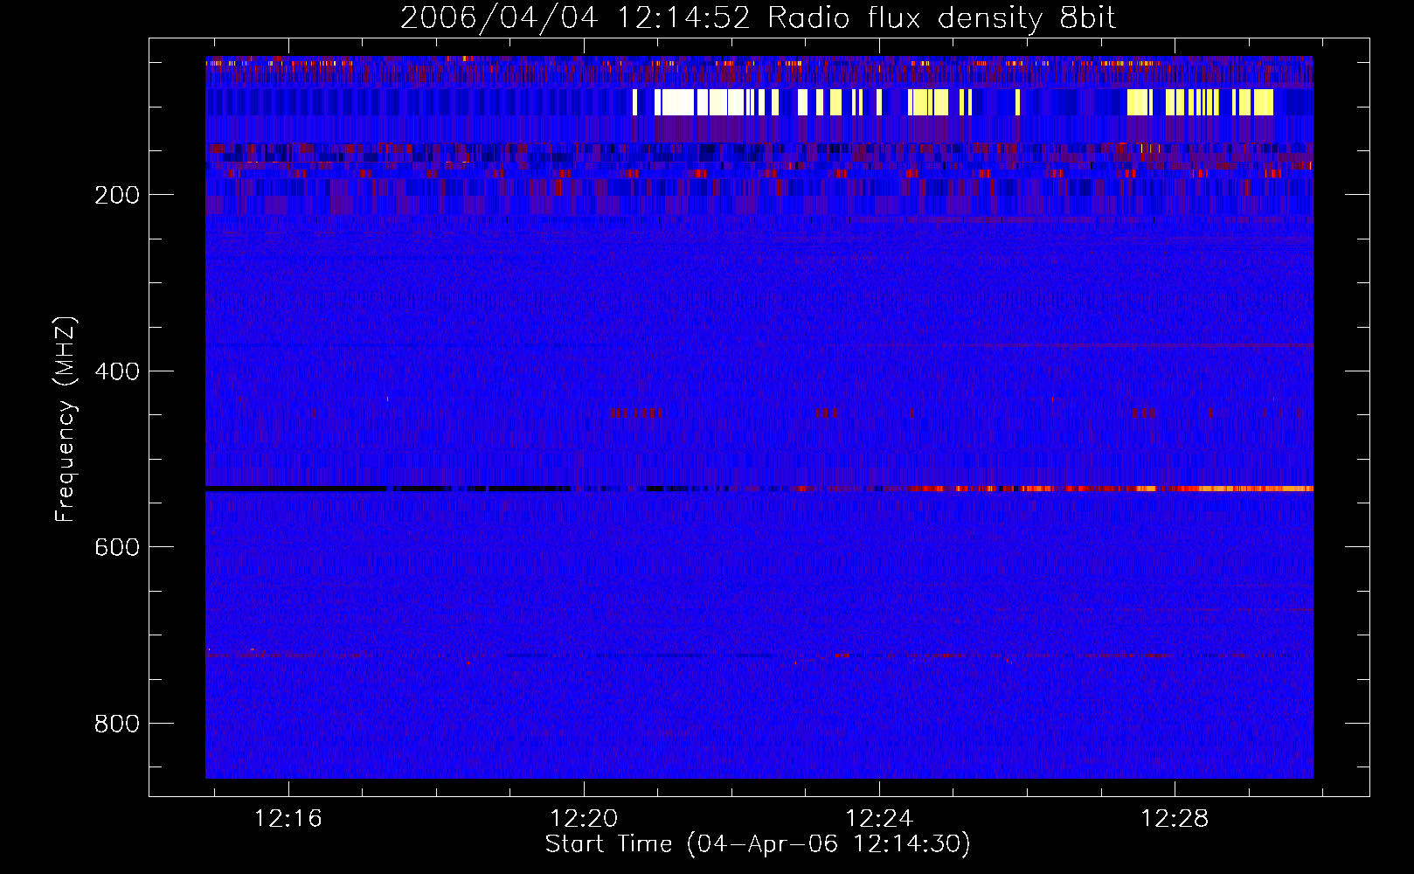
Task: Click the 12:20 time tick label
Action: coord(583,819)
